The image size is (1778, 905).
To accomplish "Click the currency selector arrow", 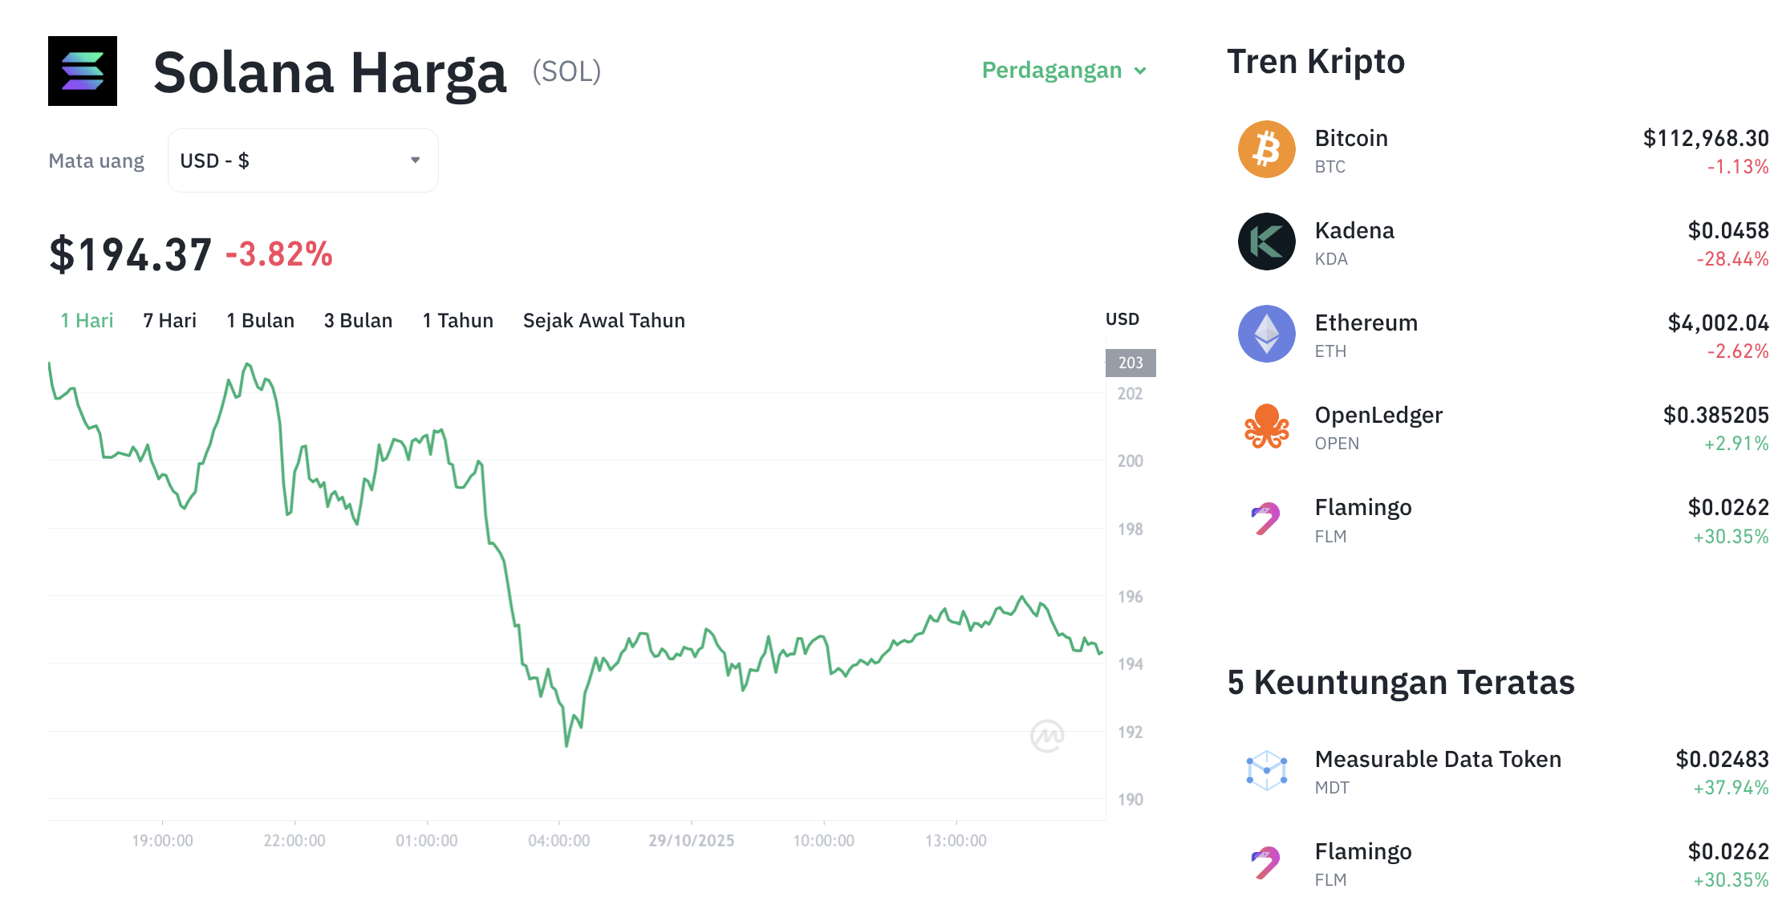I will tap(415, 160).
